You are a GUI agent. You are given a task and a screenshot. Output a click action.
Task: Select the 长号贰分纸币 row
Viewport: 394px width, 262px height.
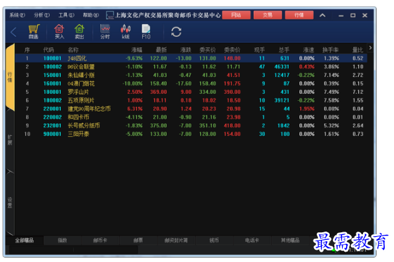[x=191, y=126]
